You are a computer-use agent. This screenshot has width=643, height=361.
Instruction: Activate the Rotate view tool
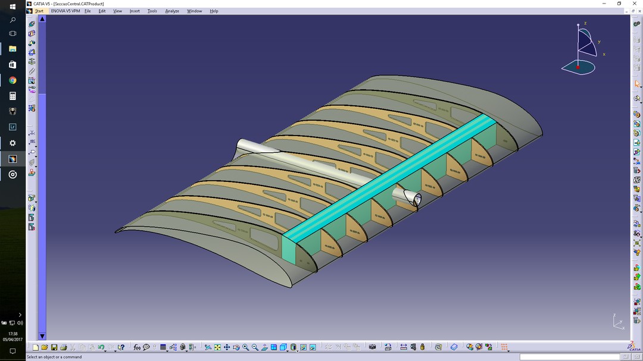[x=236, y=347]
